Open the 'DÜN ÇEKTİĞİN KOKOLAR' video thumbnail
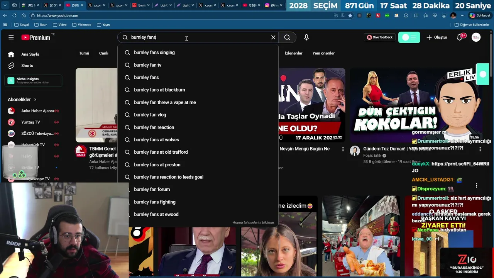494x278 pixels. (x=416, y=105)
